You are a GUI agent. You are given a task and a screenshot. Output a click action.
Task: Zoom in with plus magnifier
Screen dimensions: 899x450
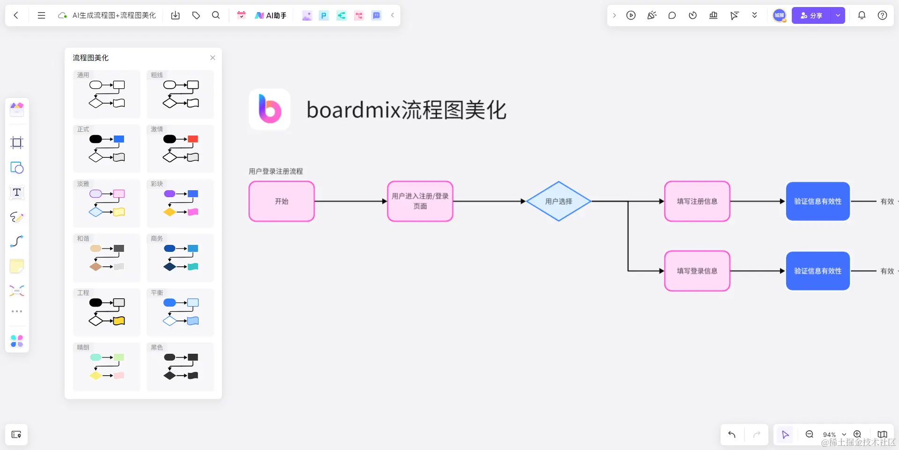pyautogui.click(x=857, y=435)
